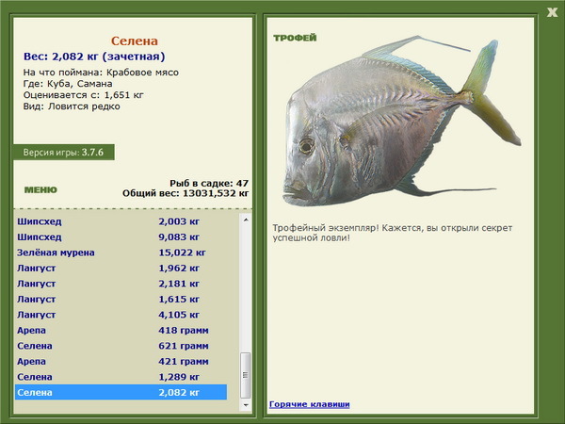Image resolution: width=565 pixels, height=424 pixels.
Task: Click the На что поймана: Крабовое мясо line
Action: tap(101, 73)
